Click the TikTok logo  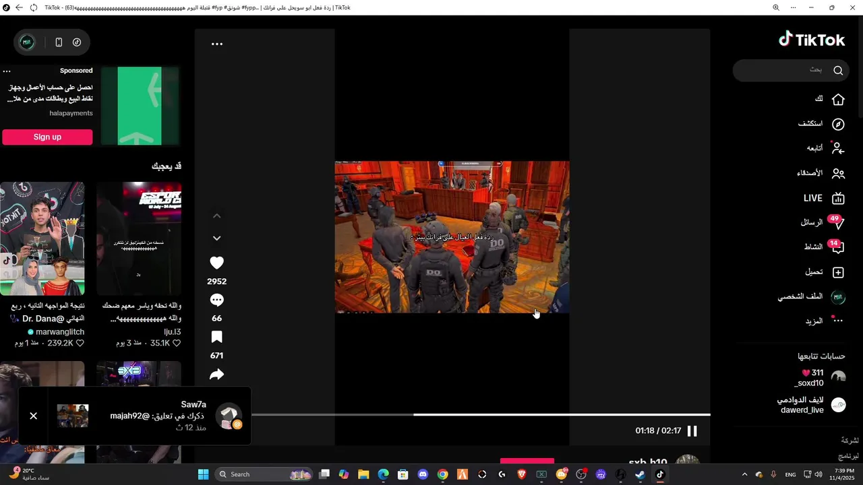click(812, 40)
